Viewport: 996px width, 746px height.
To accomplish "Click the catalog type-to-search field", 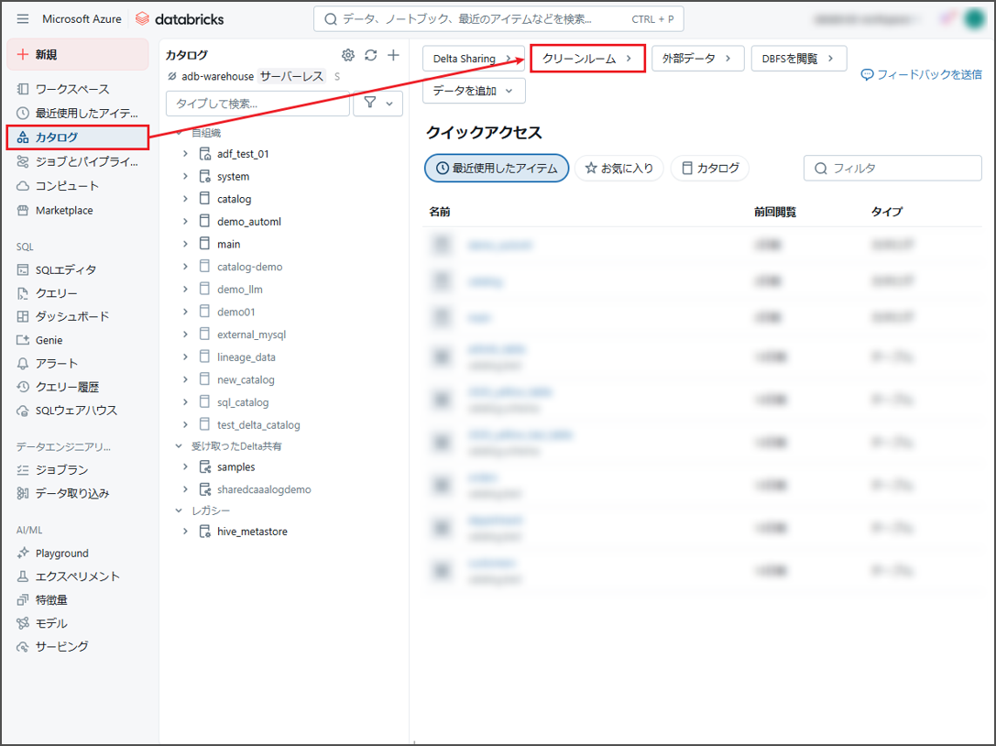I will click(257, 103).
